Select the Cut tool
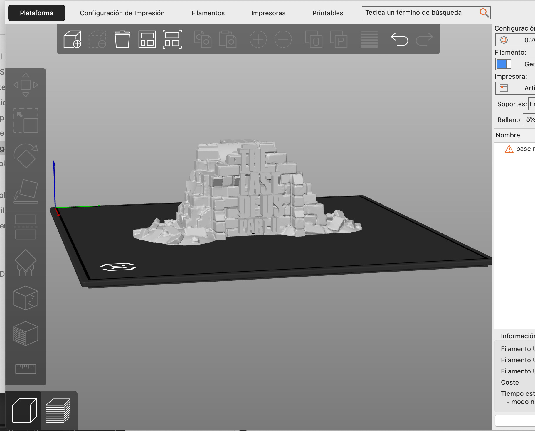Screen dimensions: 535x431 (x=26, y=227)
